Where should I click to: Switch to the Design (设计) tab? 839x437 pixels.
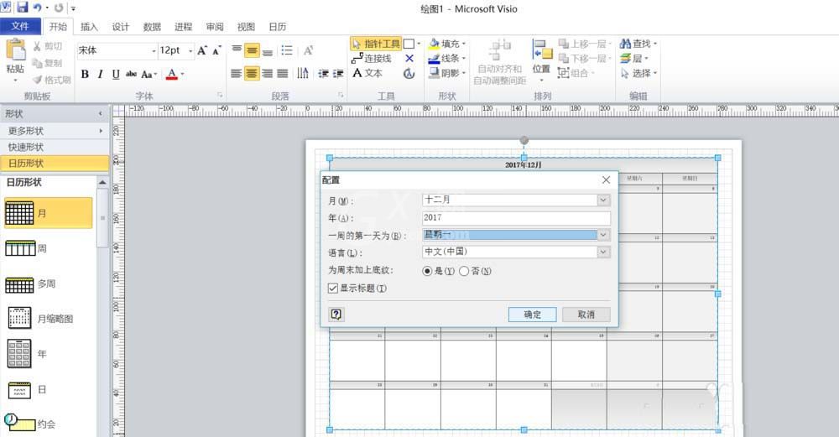click(120, 27)
